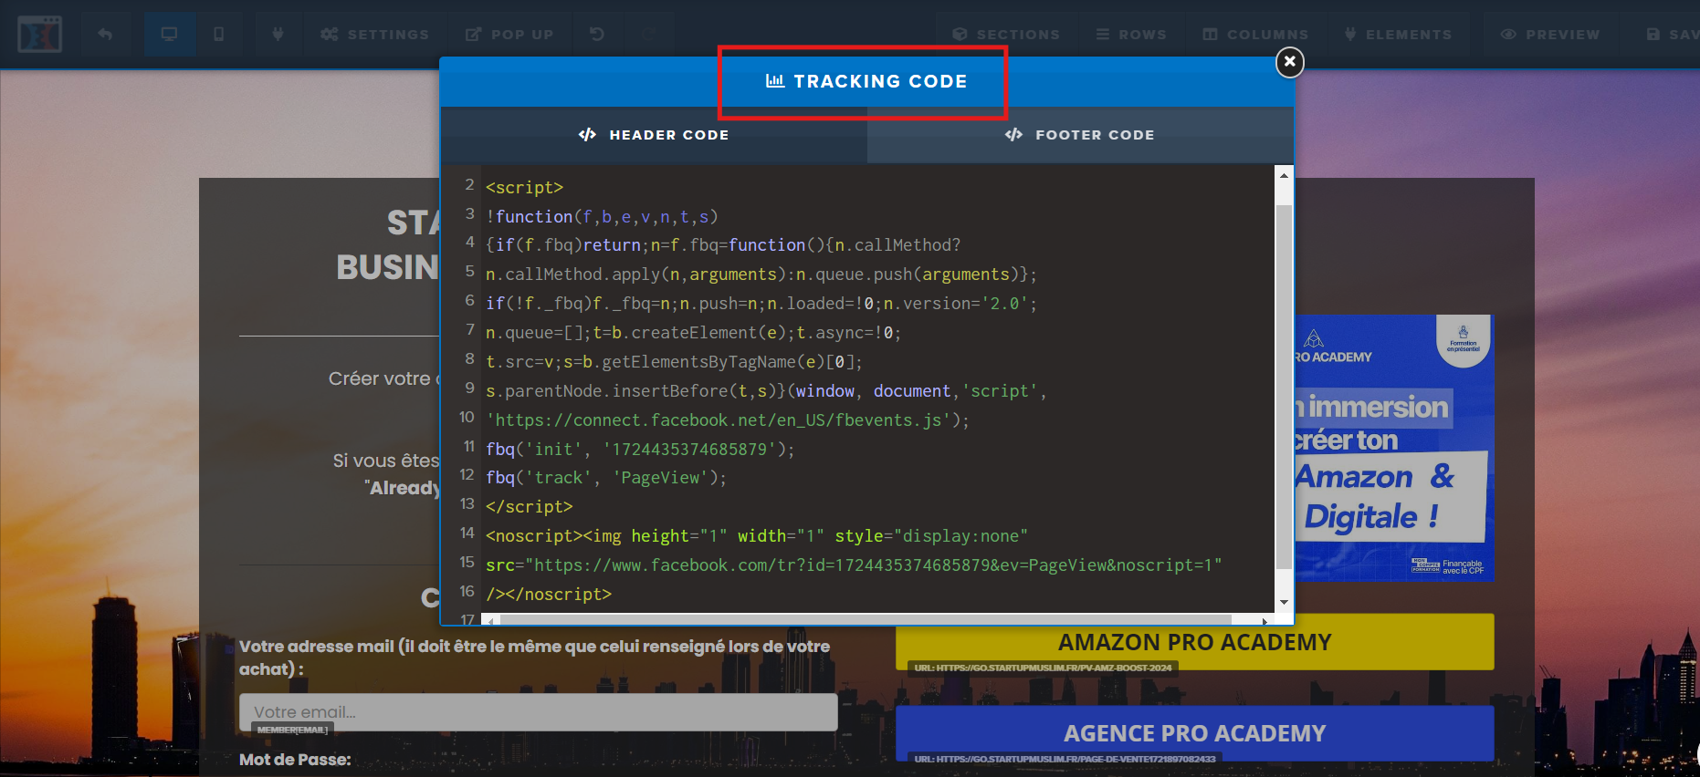Click the fbq('init') code line

[640, 449]
